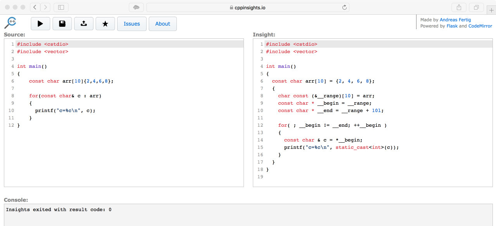Open the Safari share menu

click(459, 7)
